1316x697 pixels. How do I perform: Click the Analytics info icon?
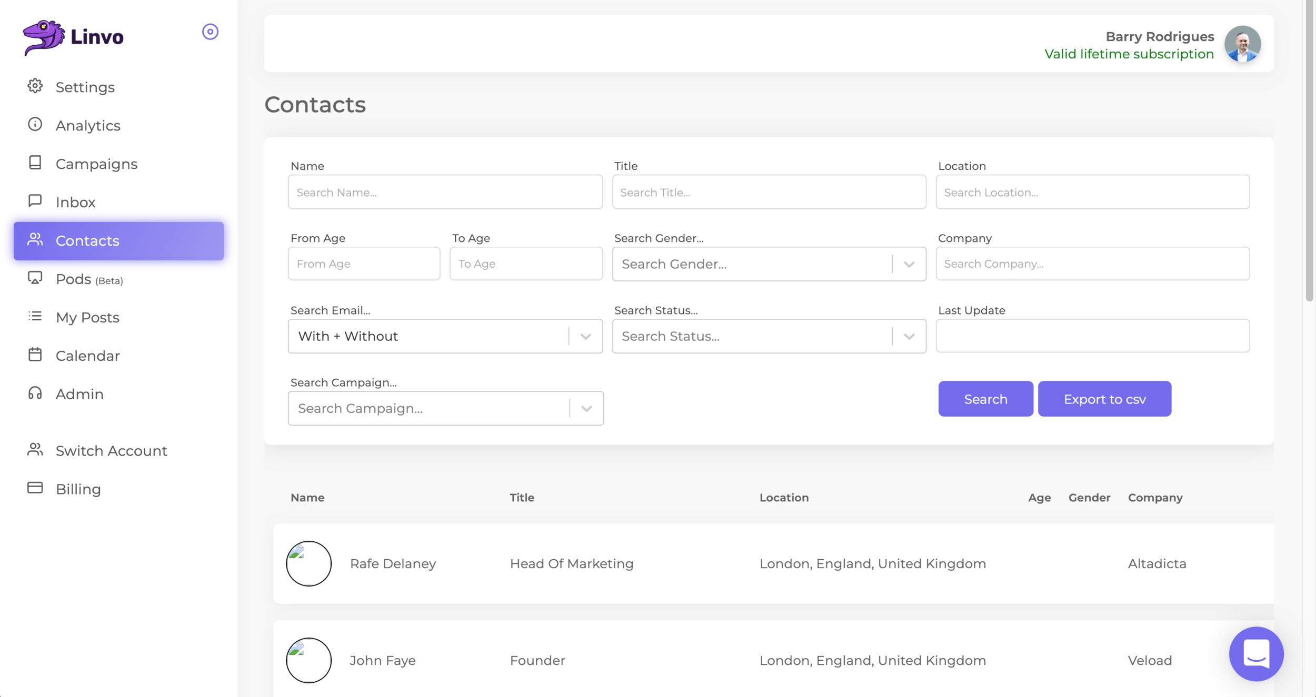[35, 125]
